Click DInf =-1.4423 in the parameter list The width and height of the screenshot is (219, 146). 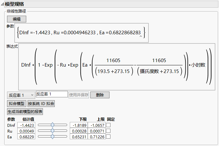35,33
